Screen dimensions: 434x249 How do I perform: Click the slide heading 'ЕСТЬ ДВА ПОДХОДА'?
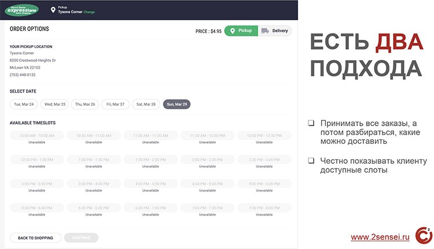(x=366, y=56)
